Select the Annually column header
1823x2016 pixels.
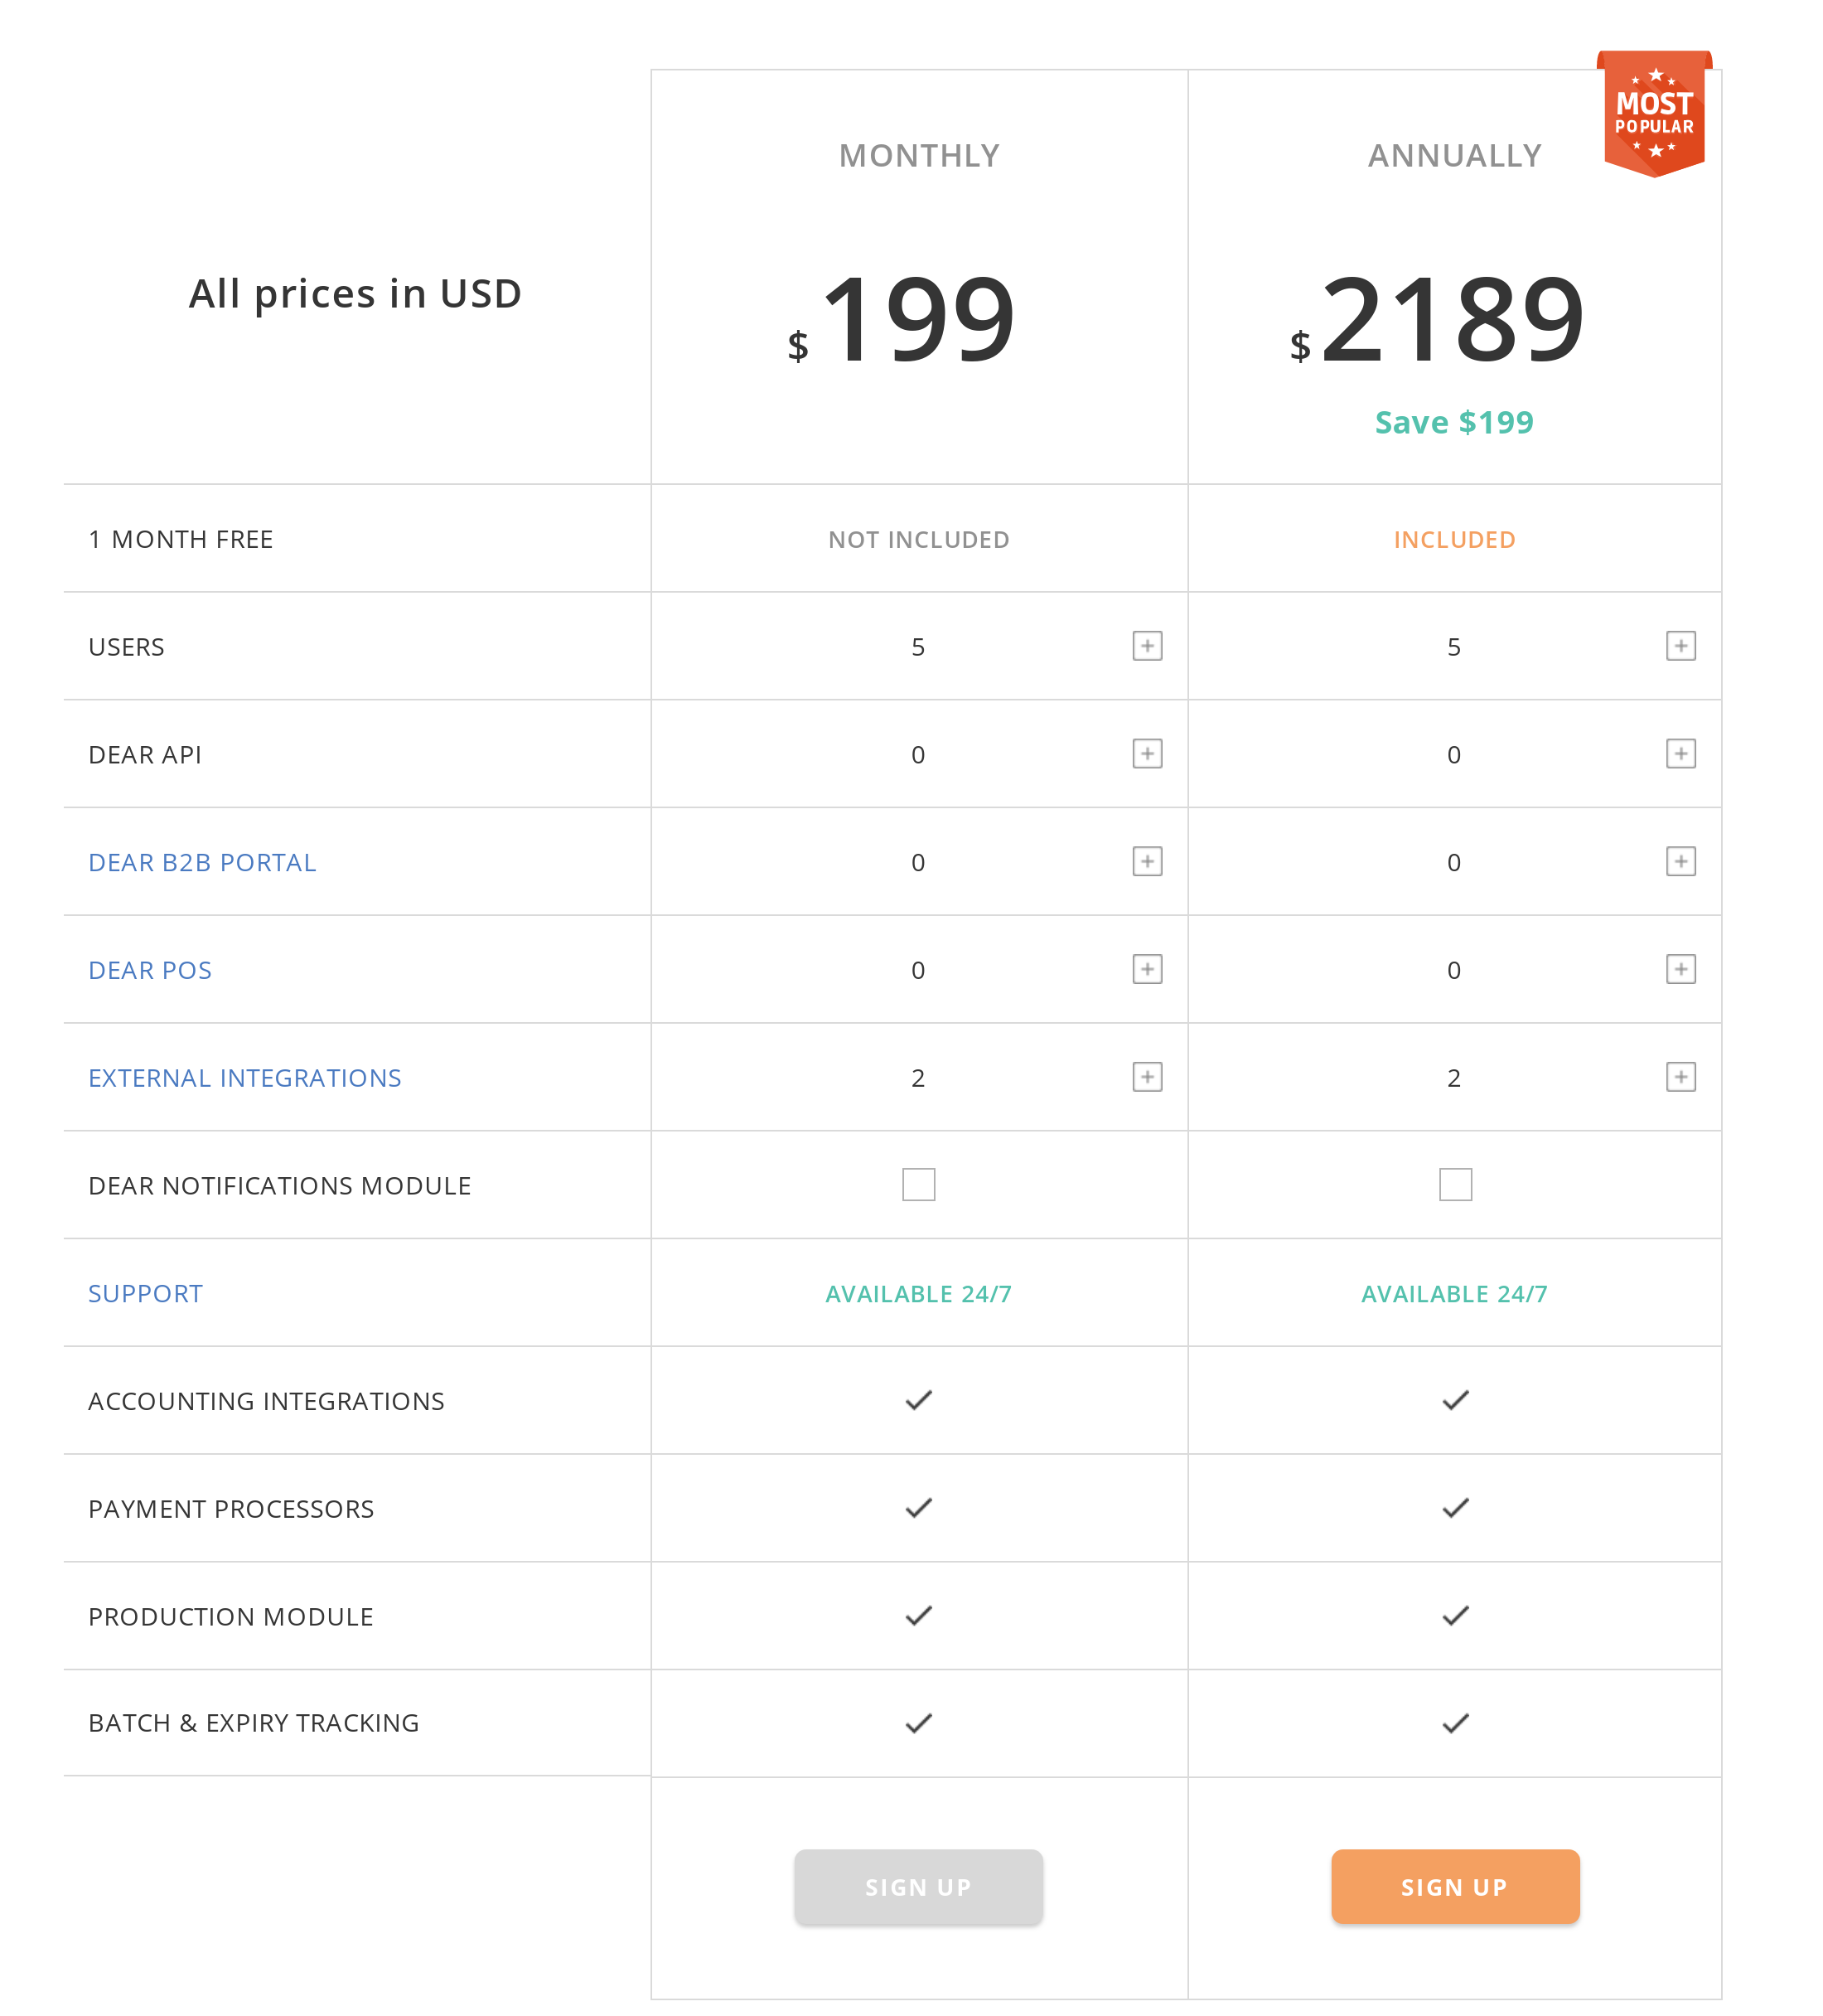click(1455, 154)
